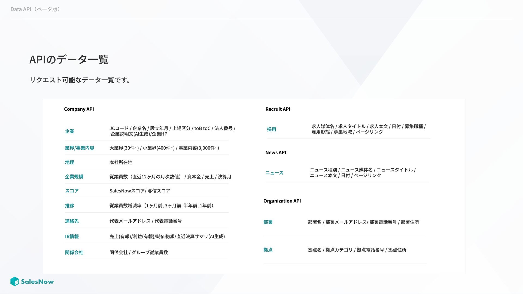Click the 拠点 label under Organization API
This screenshot has width=523, height=294.
point(268,250)
